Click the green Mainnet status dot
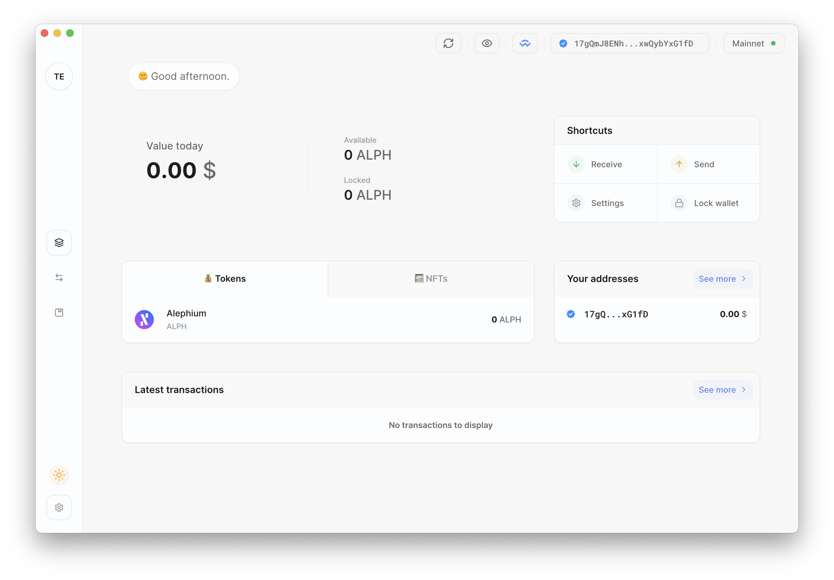This screenshot has height=580, width=834. click(x=773, y=44)
